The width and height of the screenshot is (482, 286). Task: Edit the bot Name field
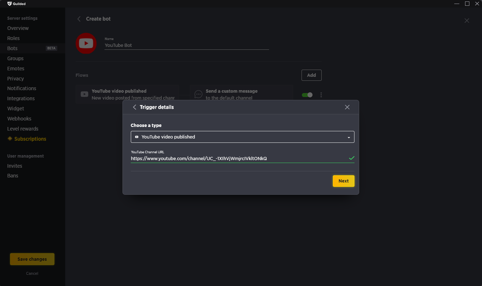[187, 45]
